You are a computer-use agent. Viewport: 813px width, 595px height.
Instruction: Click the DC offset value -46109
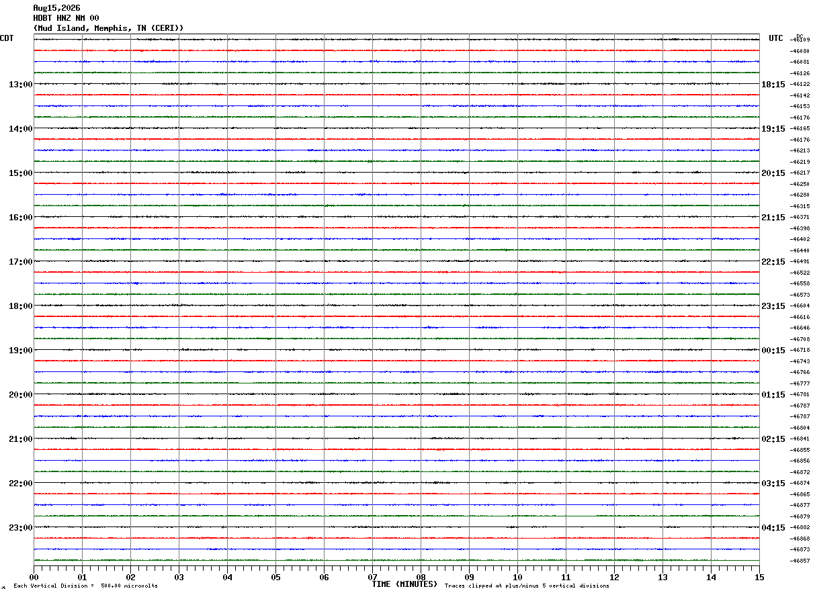point(800,40)
